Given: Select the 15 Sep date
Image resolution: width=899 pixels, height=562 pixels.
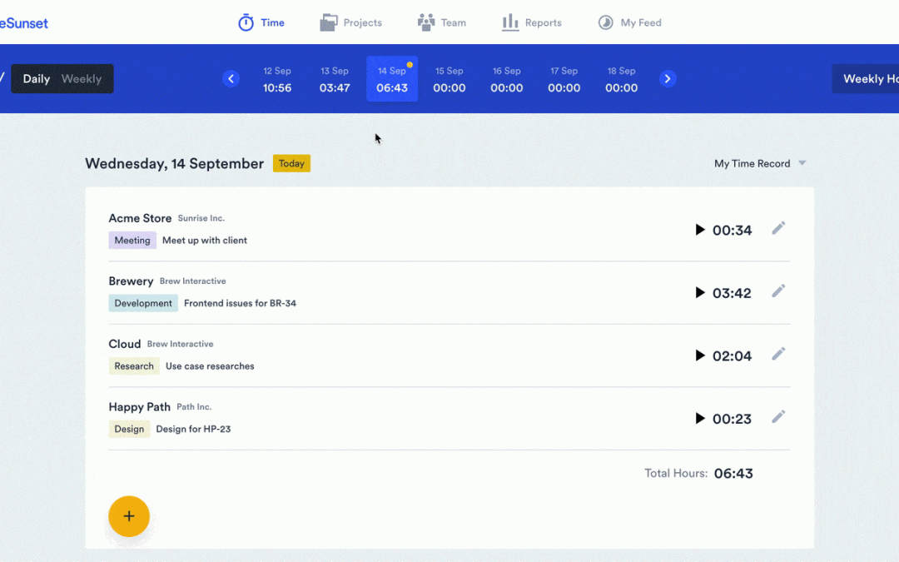Looking at the screenshot, I should pyautogui.click(x=449, y=79).
